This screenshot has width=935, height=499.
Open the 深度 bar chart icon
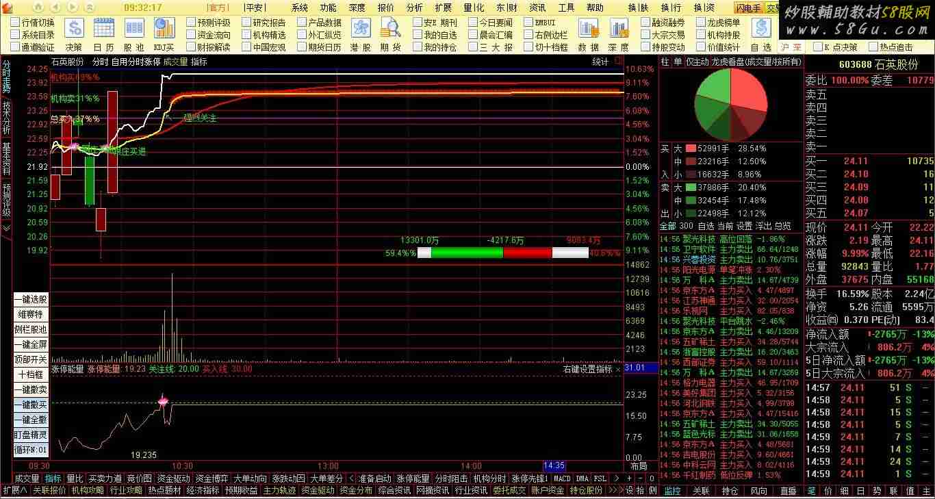click(x=618, y=28)
